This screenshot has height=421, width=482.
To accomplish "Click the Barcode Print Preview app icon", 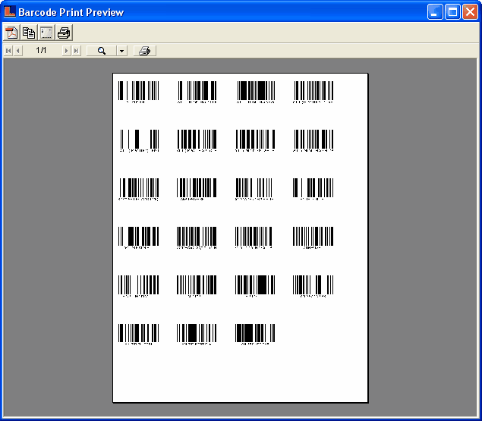I will (10, 11).
